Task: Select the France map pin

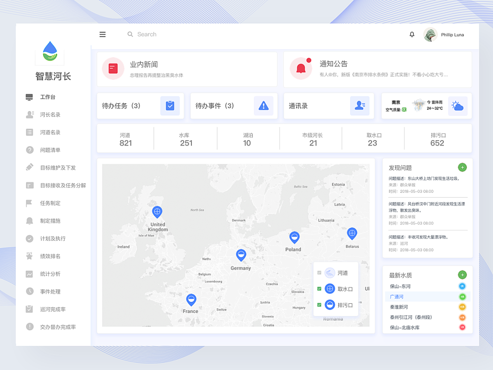Action: click(x=191, y=300)
